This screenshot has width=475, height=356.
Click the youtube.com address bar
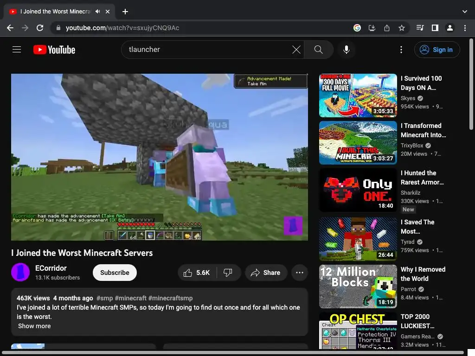click(200, 28)
